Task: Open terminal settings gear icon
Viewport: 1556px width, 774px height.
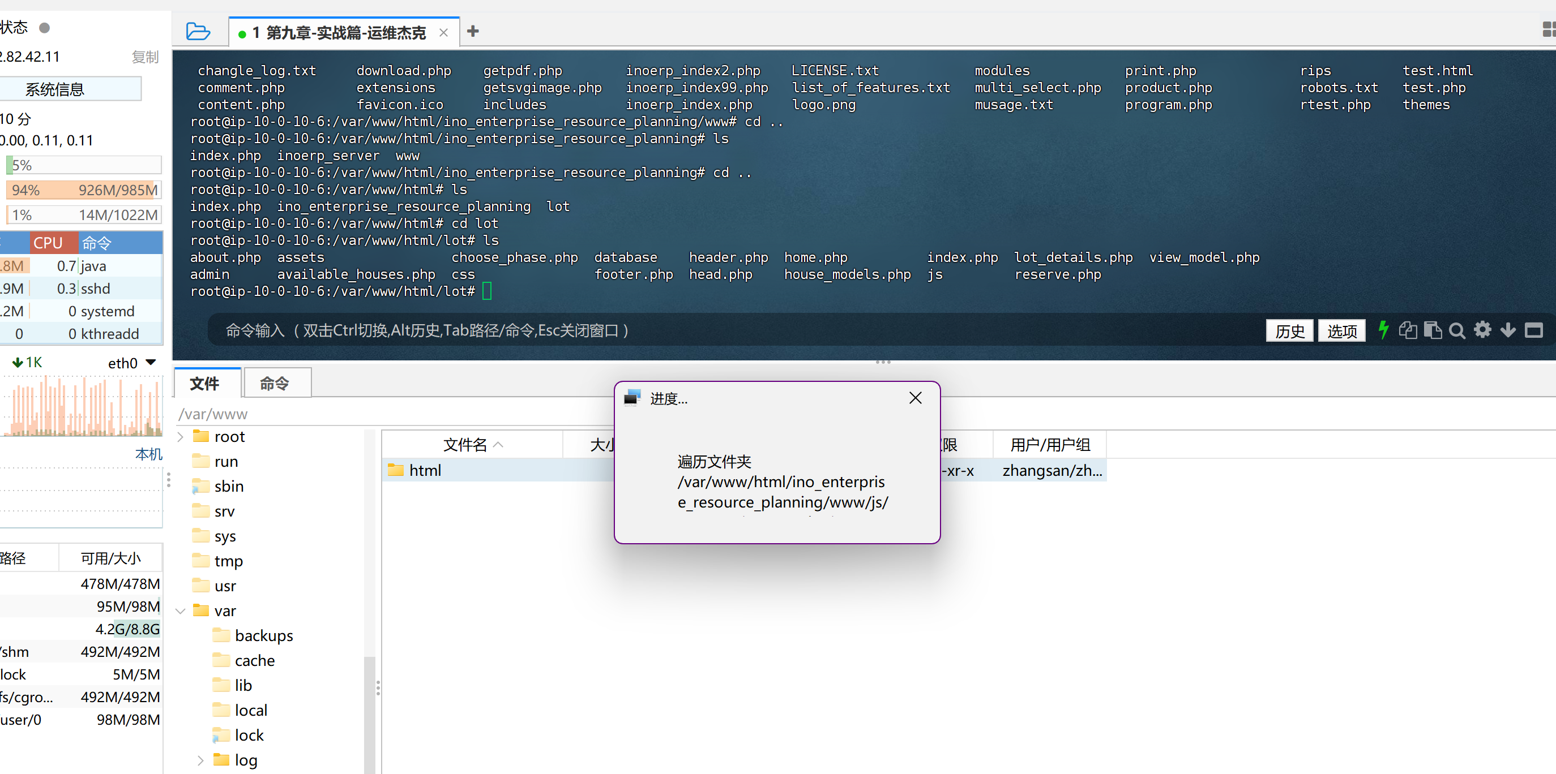Action: 1483,330
